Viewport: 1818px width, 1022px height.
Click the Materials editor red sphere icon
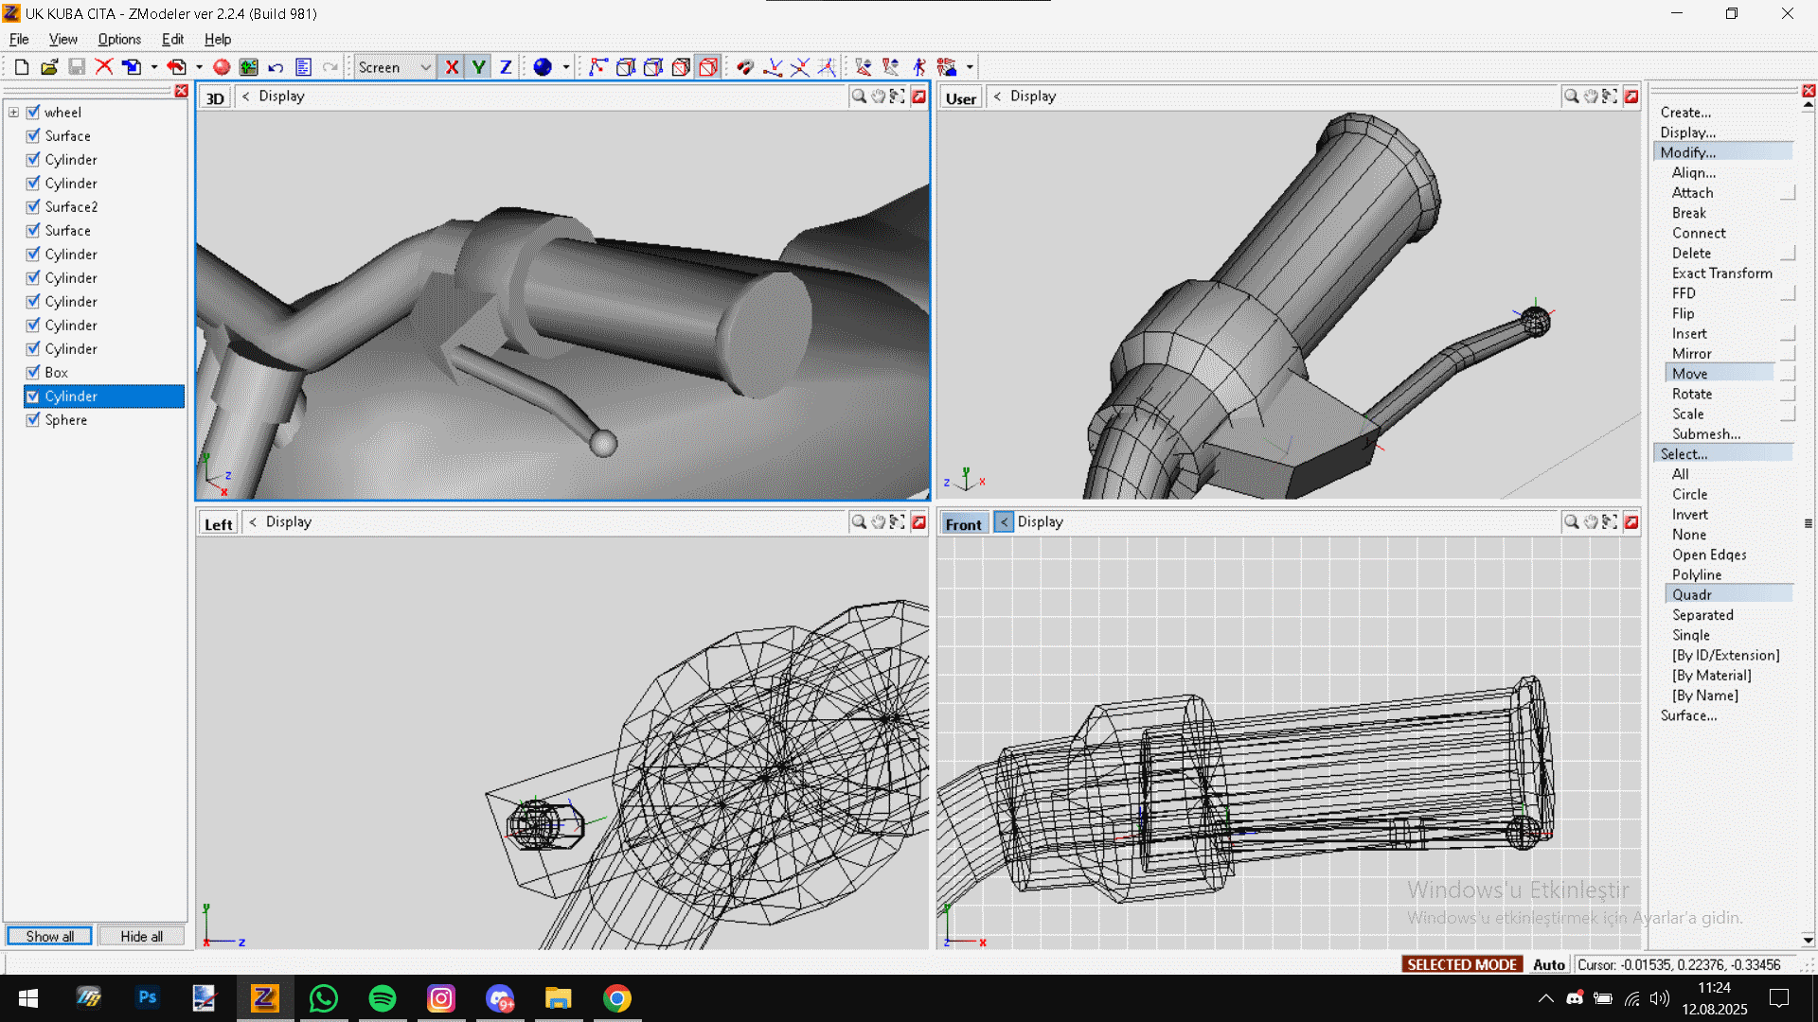[222, 67]
